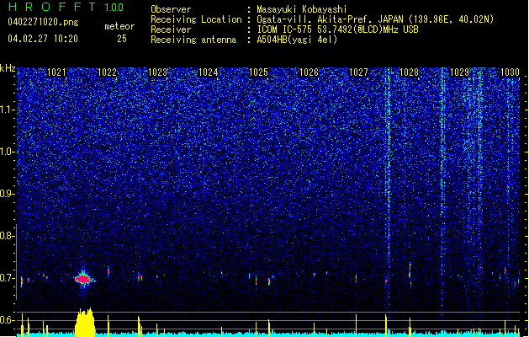This screenshot has width=529, height=337.
Task: Click the 0.6 kHz frequency label
Action: pos(8,320)
